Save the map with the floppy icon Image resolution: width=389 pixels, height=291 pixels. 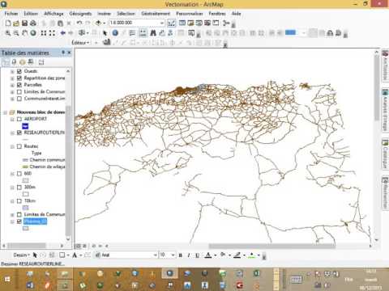coord(24,23)
